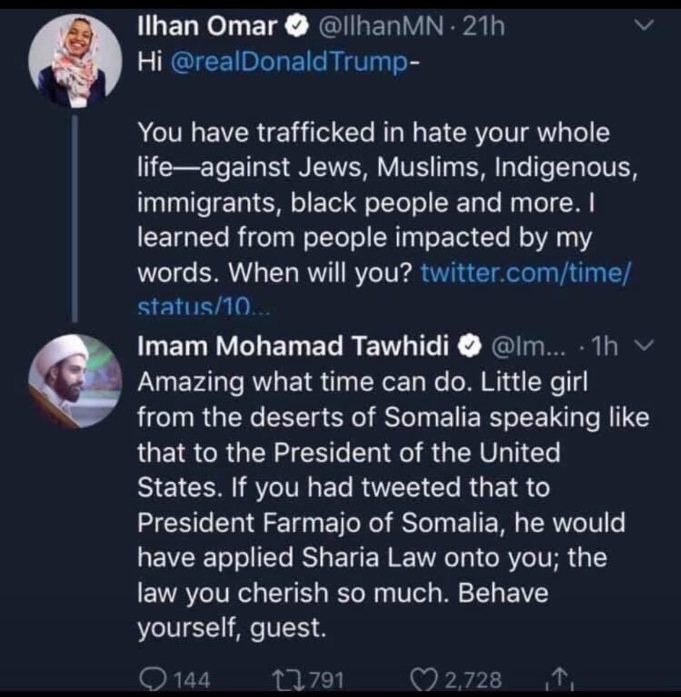
Task: Click the @IlhanMN handle
Action: coord(380,27)
